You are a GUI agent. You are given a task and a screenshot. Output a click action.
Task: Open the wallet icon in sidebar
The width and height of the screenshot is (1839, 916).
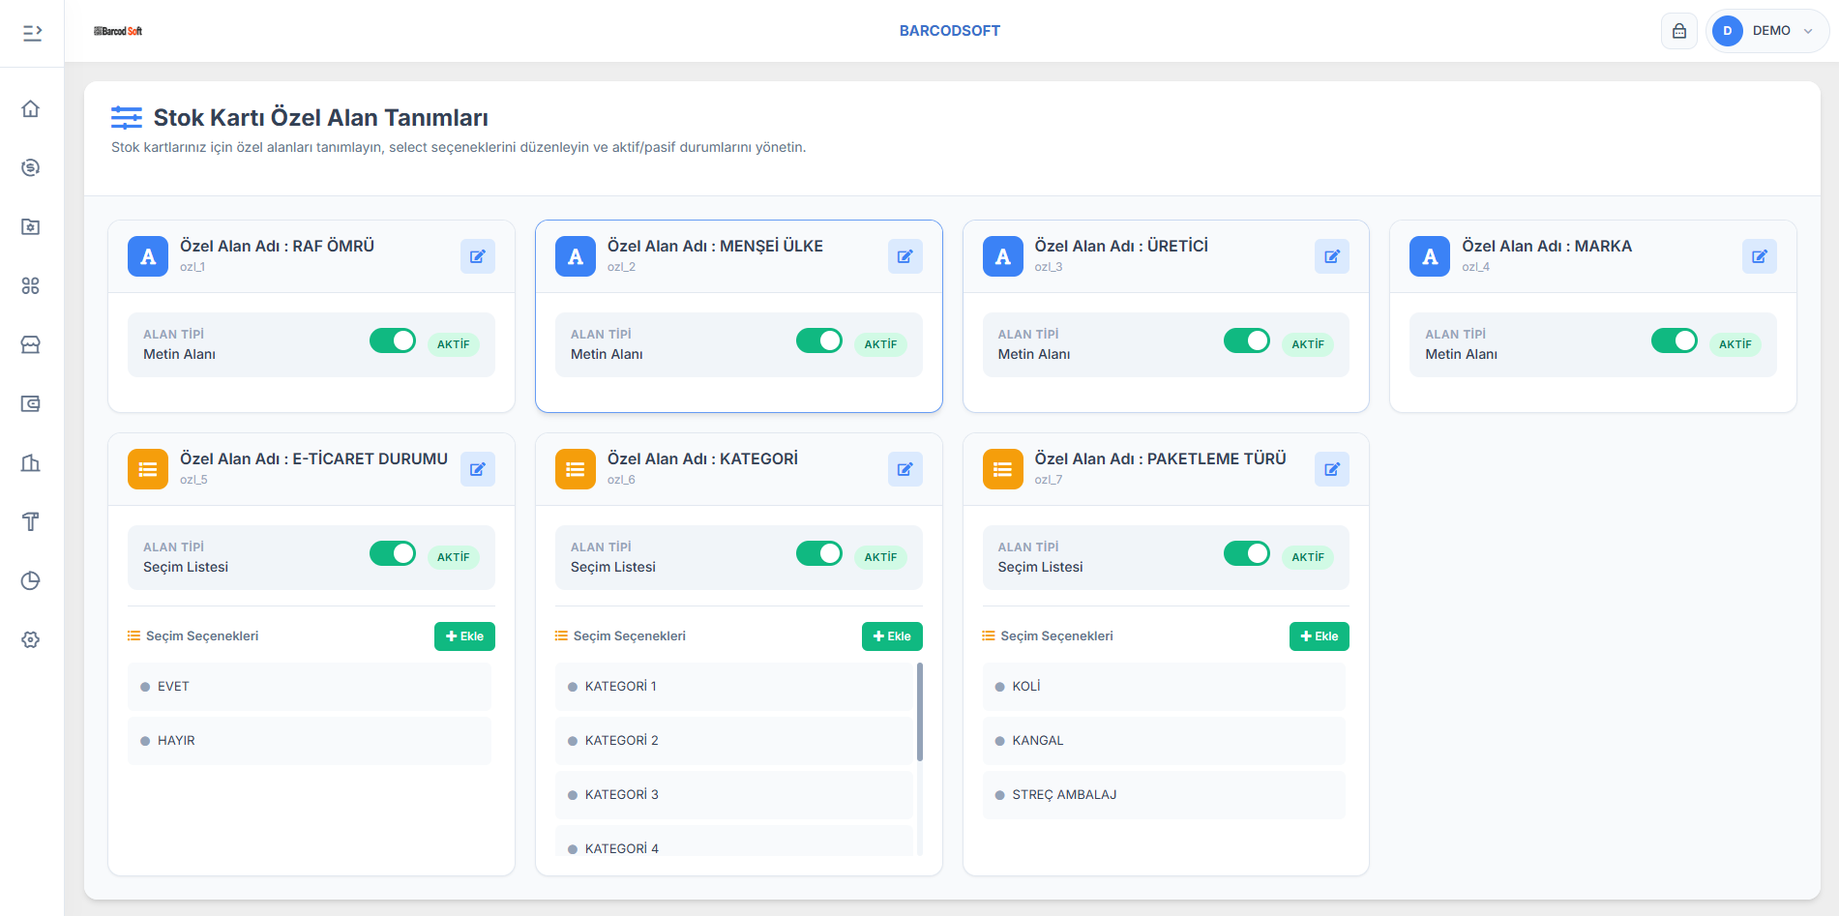point(31,403)
